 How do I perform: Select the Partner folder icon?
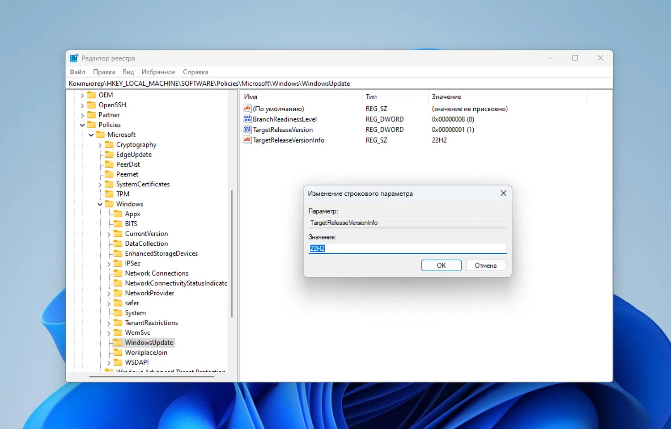pyautogui.click(x=92, y=114)
